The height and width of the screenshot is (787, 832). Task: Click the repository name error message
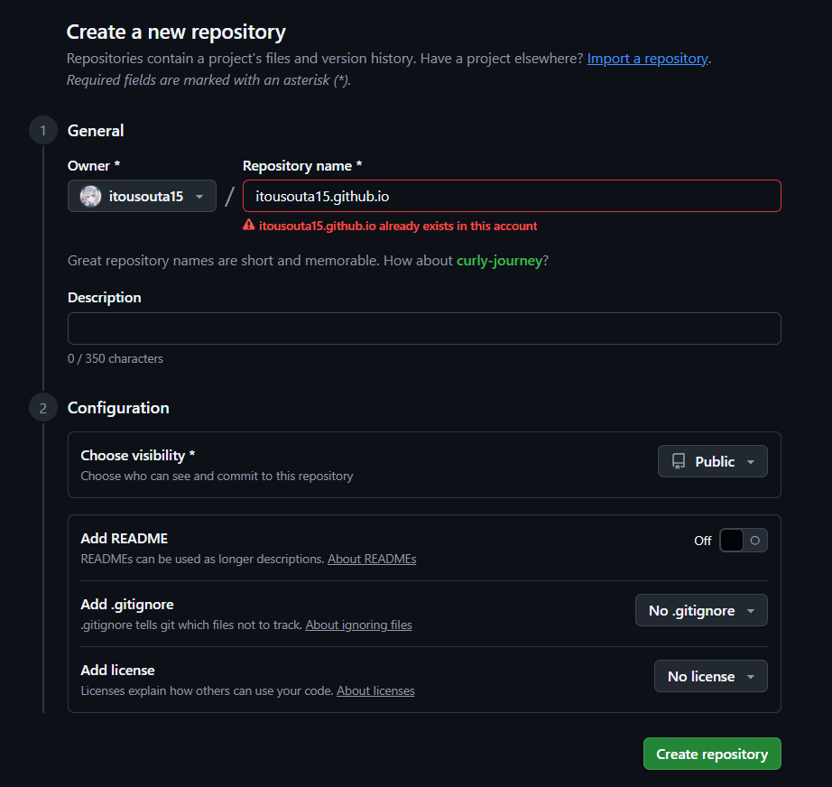[x=397, y=226]
